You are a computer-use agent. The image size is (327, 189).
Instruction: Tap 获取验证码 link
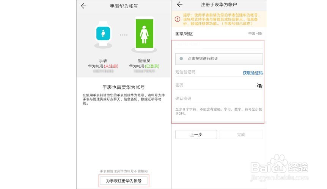253,73
